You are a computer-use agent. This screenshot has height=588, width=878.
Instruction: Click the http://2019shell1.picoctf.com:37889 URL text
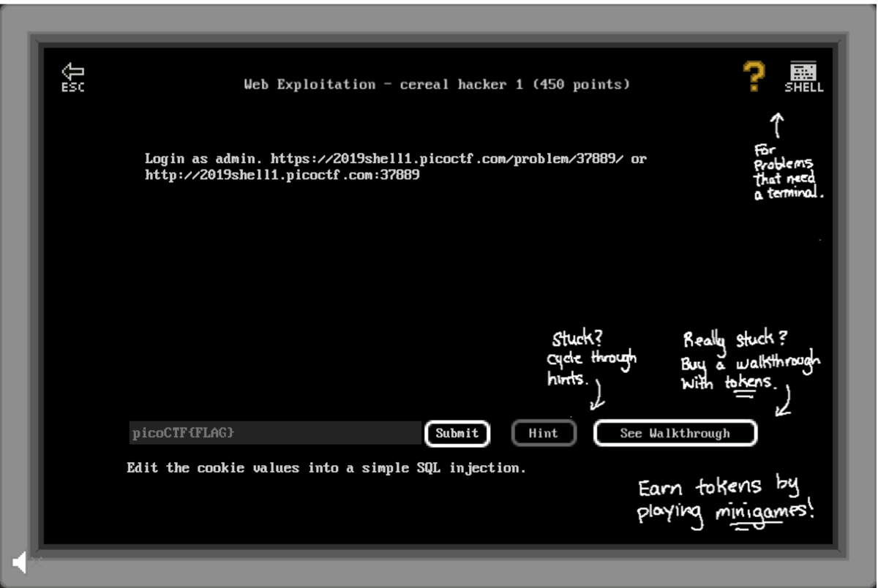point(282,176)
